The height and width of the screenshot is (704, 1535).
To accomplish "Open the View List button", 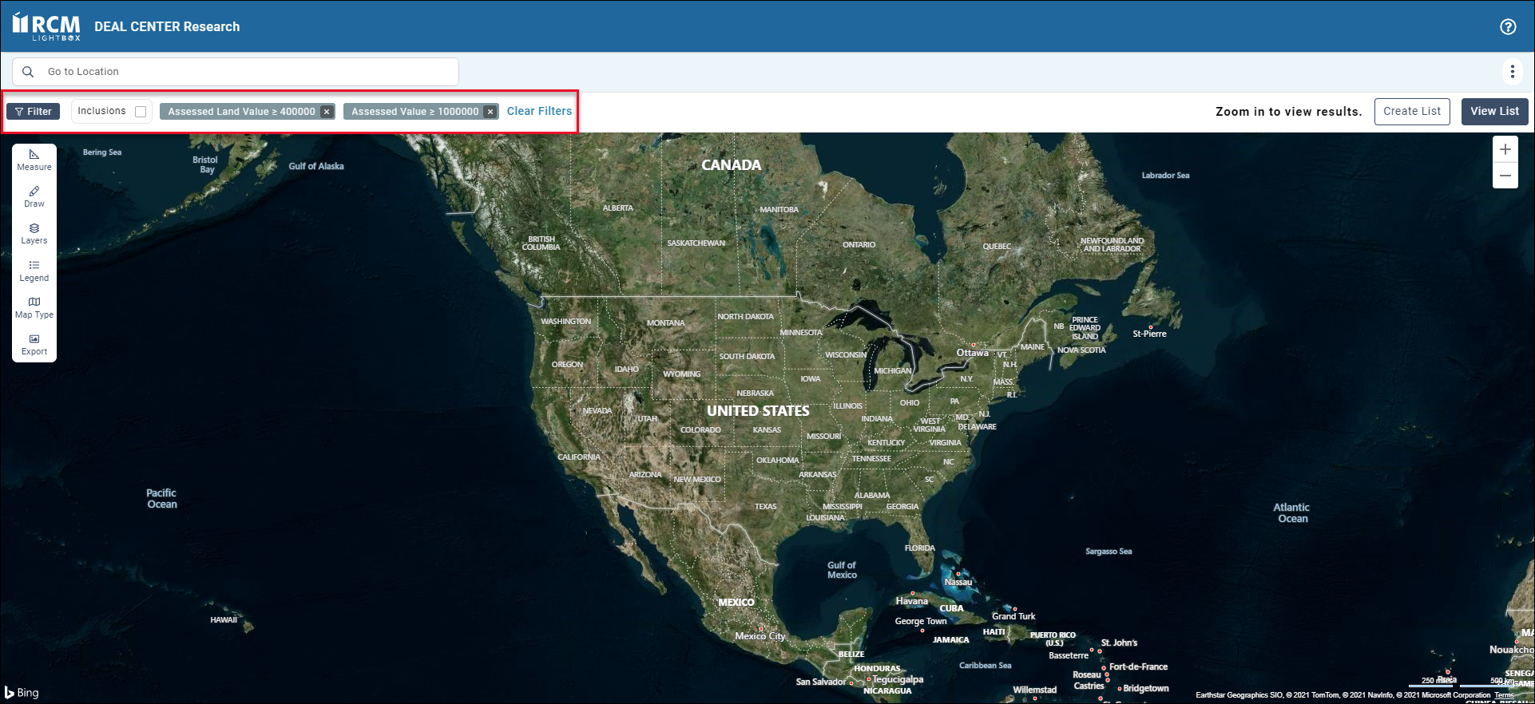I will [x=1494, y=111].
